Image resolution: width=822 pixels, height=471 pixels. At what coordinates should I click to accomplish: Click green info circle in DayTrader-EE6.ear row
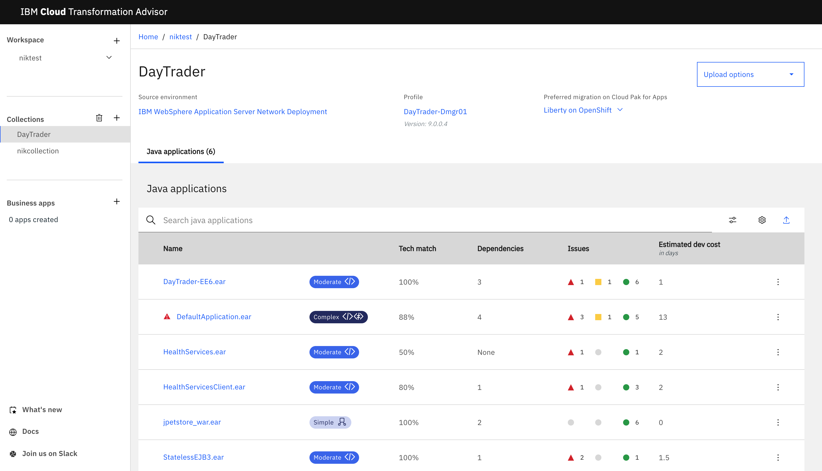(626, 282)
